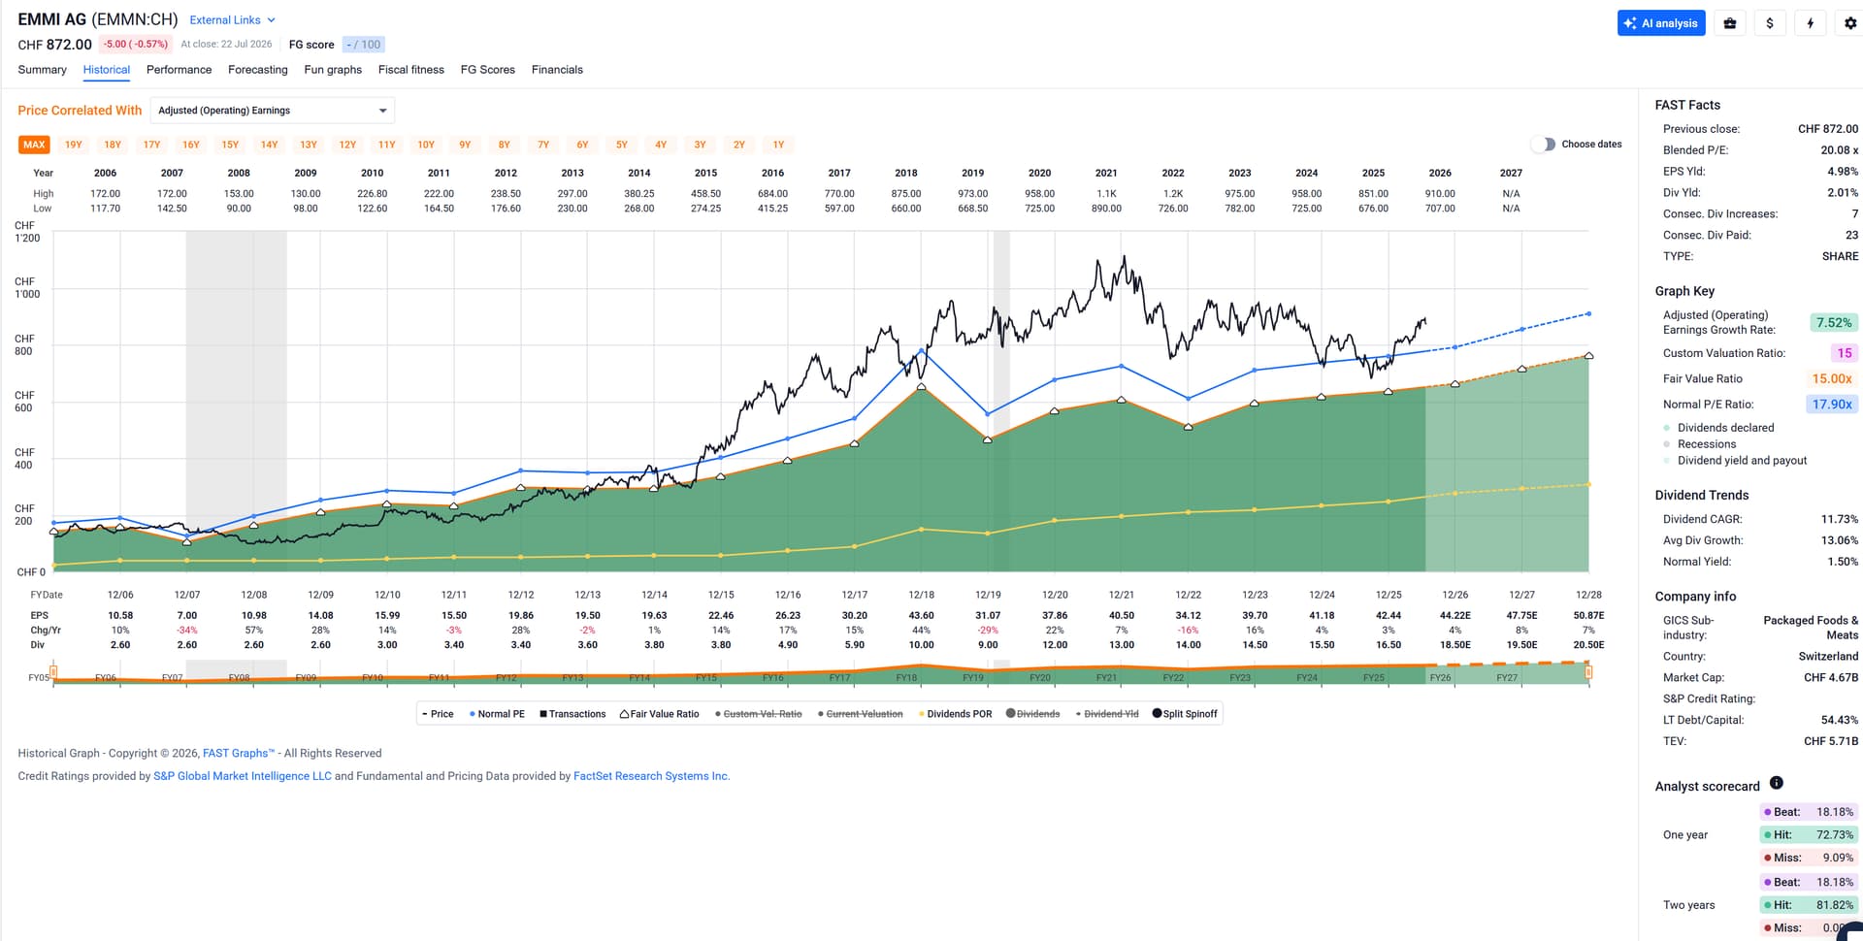Open the AI analysis panel

(1661, 23)
